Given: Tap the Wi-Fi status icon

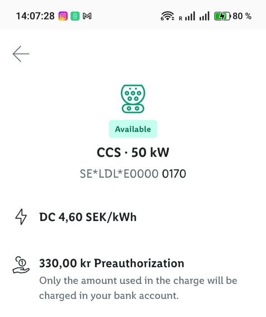Looking at the screenshot, I should (167, 16).
